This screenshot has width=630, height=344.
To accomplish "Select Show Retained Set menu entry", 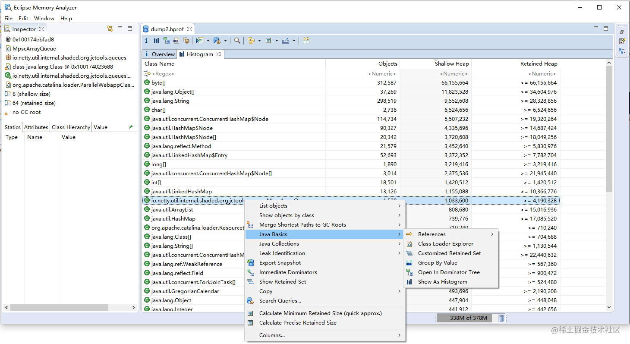I will [324, 282].
